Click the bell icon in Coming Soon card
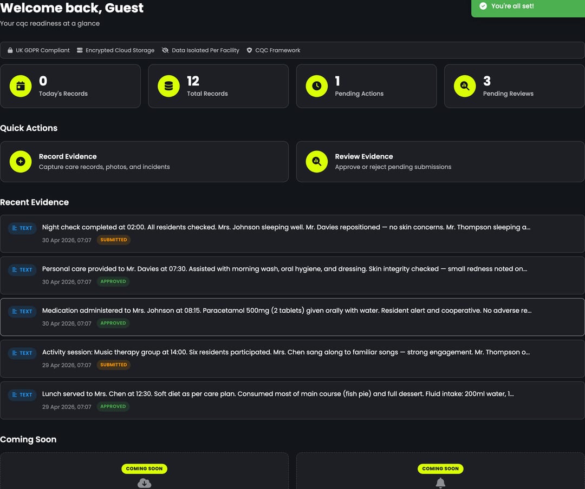The height and width of the screenshot is (489, 585). click(x=440, y=483)
